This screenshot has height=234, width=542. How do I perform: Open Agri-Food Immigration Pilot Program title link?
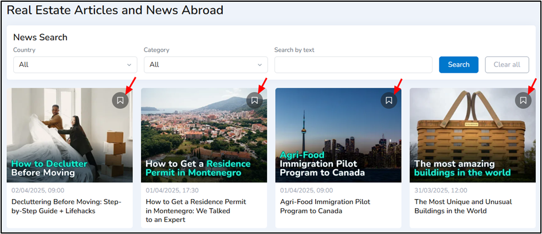(325, 206)
